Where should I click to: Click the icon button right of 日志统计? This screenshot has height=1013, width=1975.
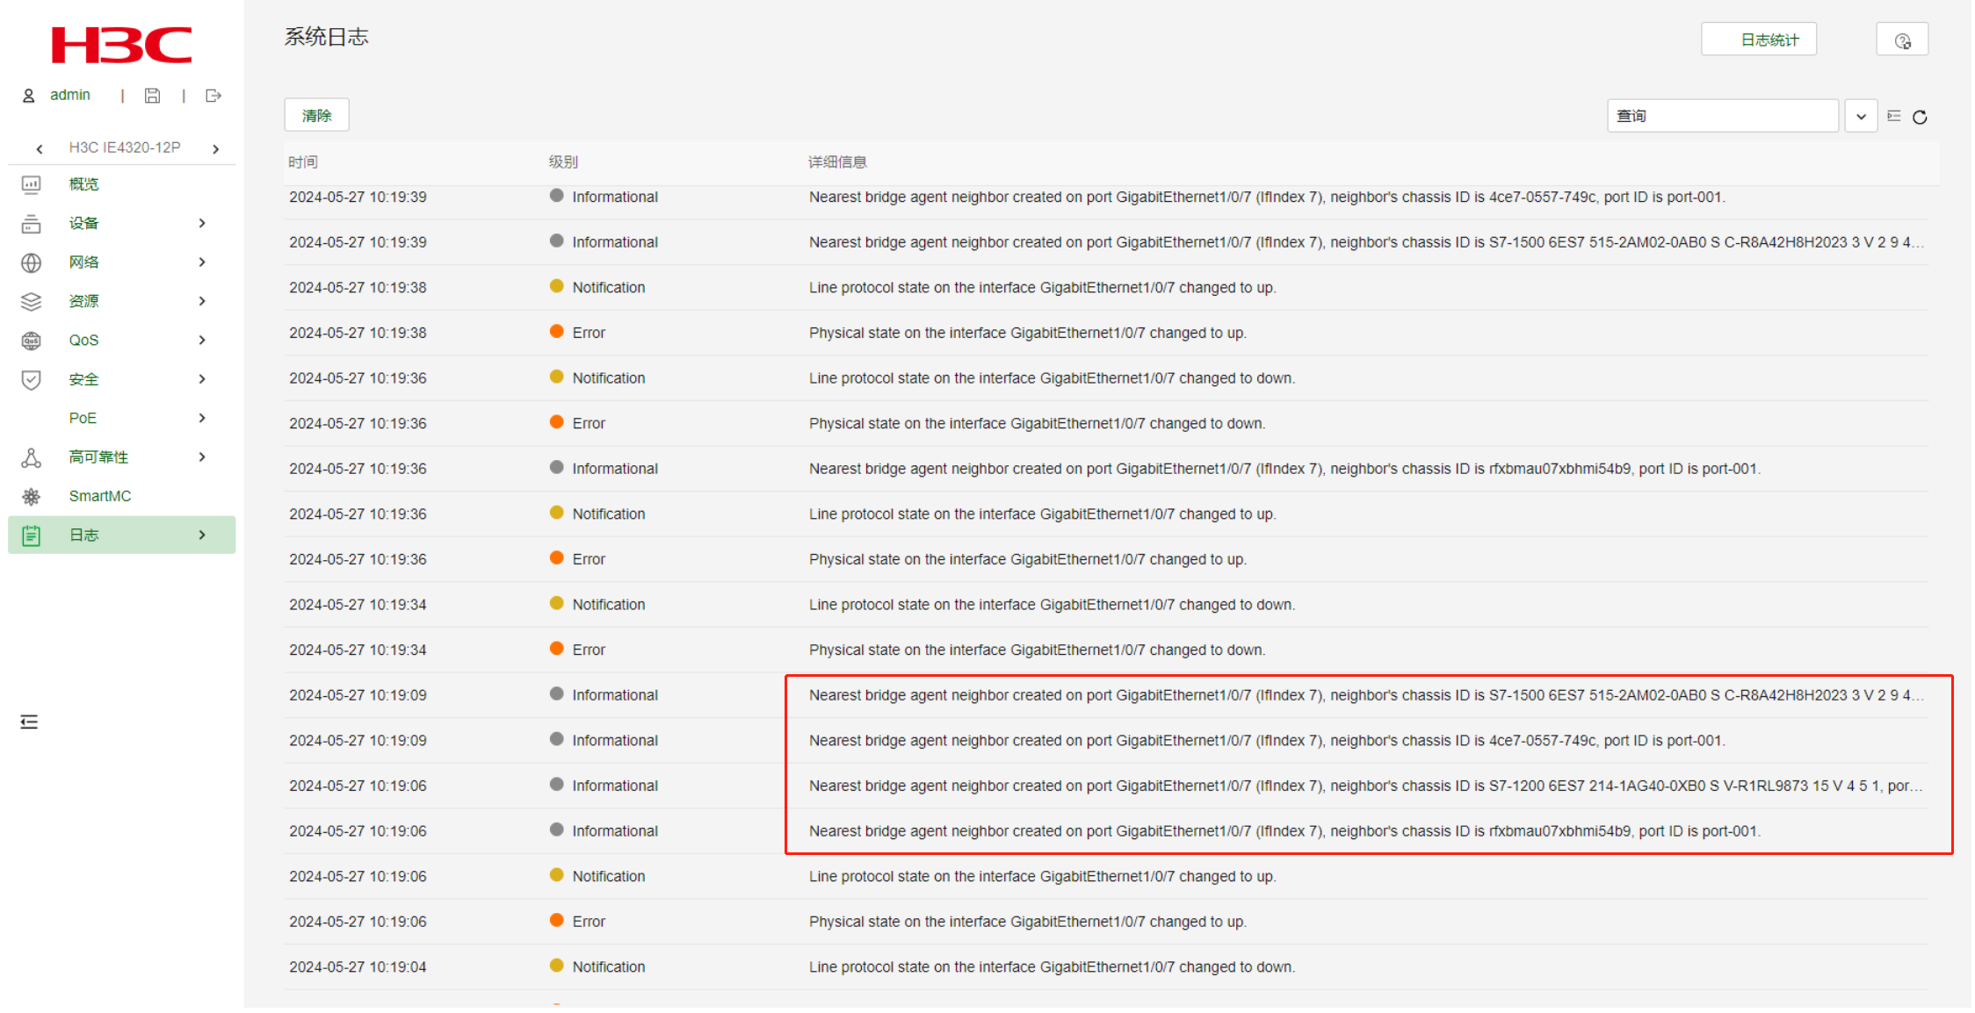[1902, 40]
